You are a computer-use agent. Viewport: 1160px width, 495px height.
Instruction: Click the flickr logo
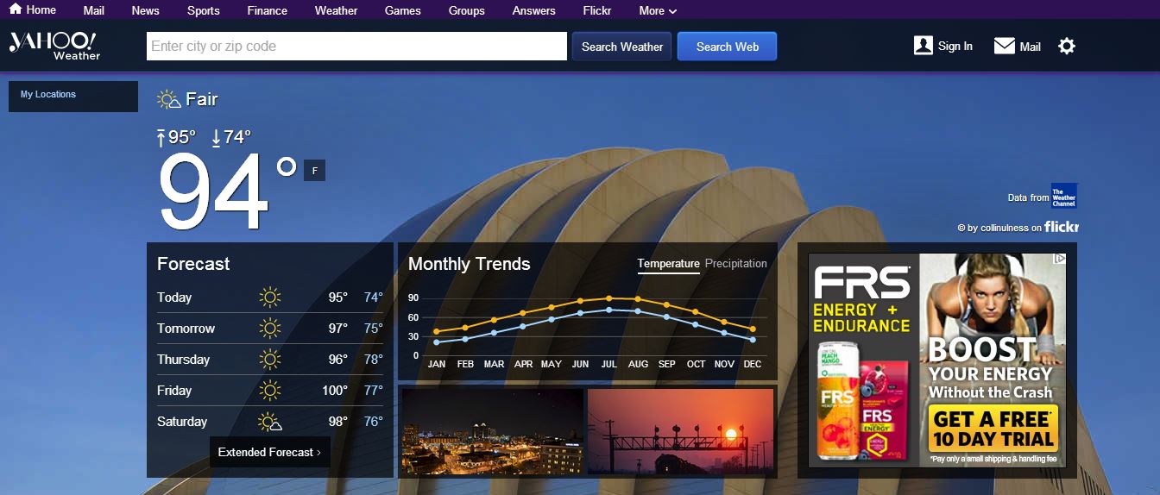point(1062,227)
